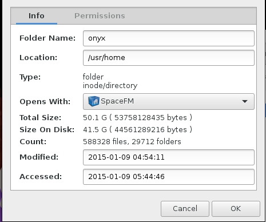The height and width of the screenshot is (222, 266).
Task: Click the files and folders count text
Action: click(132, 142)
